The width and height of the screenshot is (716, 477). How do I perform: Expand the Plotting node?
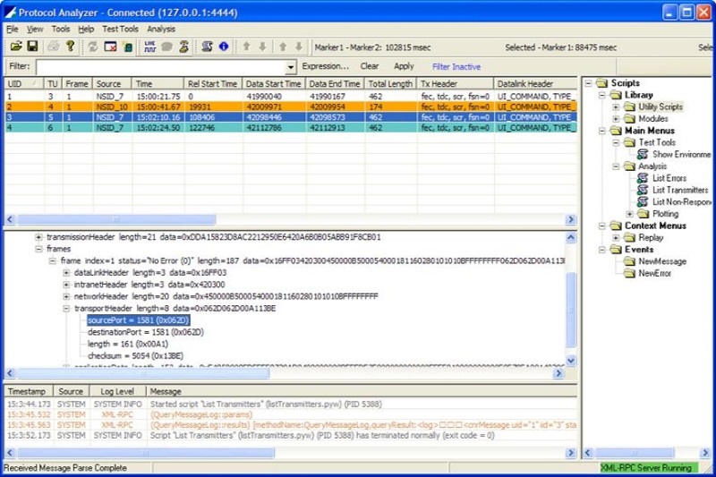coord(629,214)
